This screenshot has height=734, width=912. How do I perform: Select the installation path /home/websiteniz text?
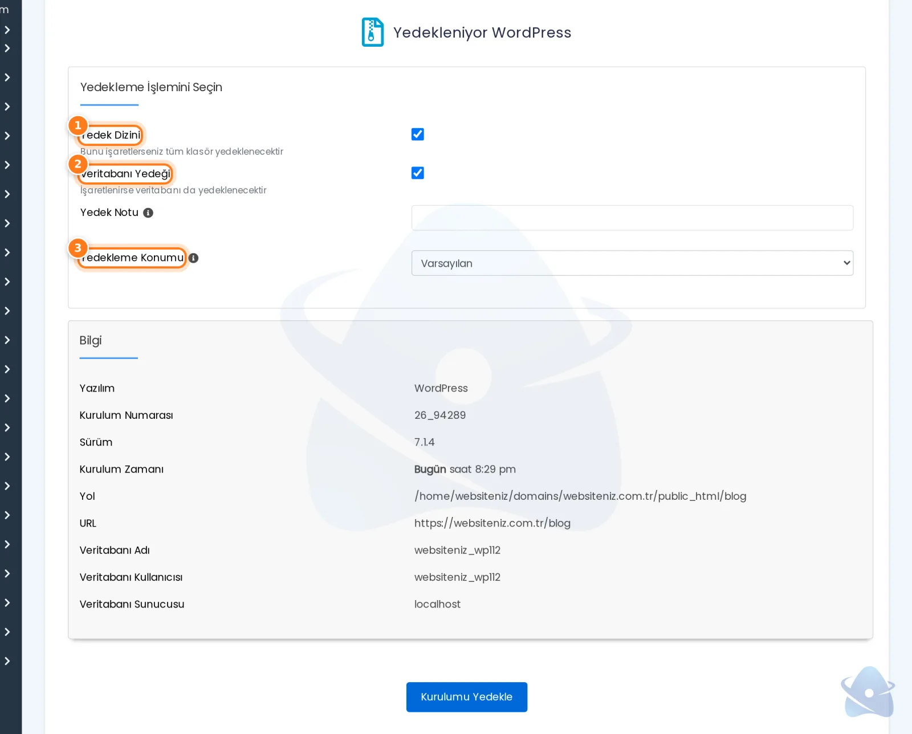[x=580, y=496]
